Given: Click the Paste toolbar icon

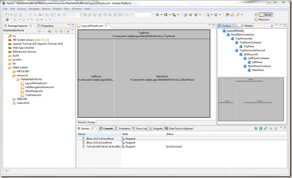Looking at the screenshot, I should tap(52, 15).
